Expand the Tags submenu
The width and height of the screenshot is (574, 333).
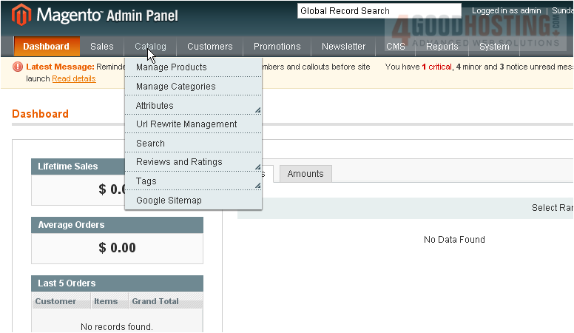(x=257, y=185)
